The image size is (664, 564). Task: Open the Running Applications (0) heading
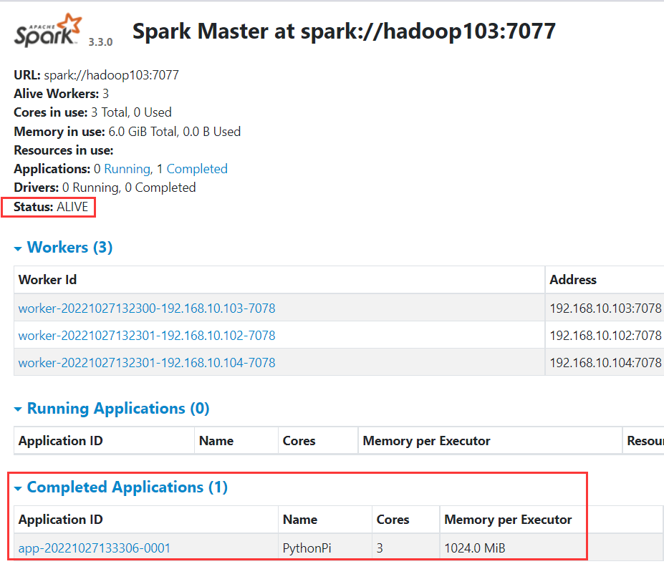(118, 408)
